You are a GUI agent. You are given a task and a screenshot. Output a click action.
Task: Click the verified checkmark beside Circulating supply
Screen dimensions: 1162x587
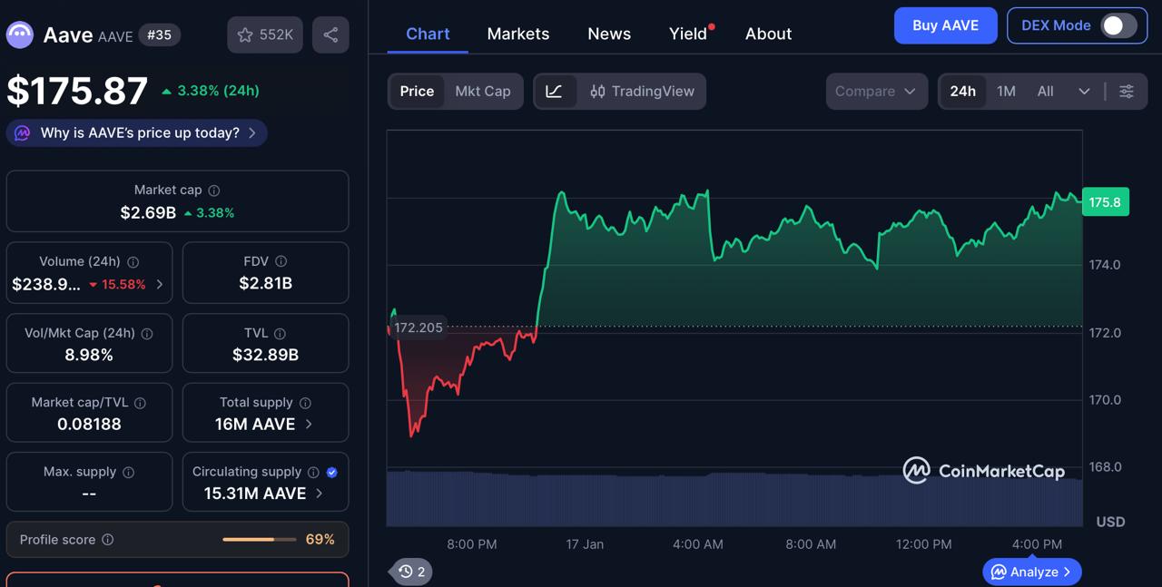pos(330,472)
